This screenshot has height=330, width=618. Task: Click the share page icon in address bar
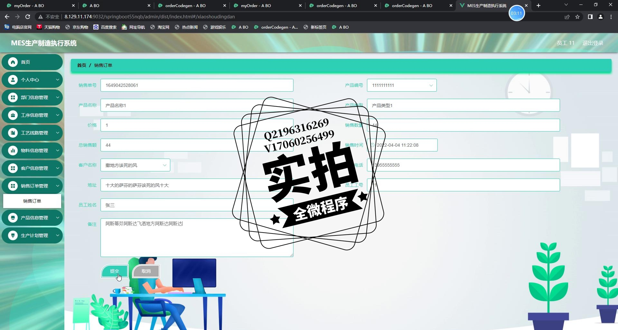567,17
